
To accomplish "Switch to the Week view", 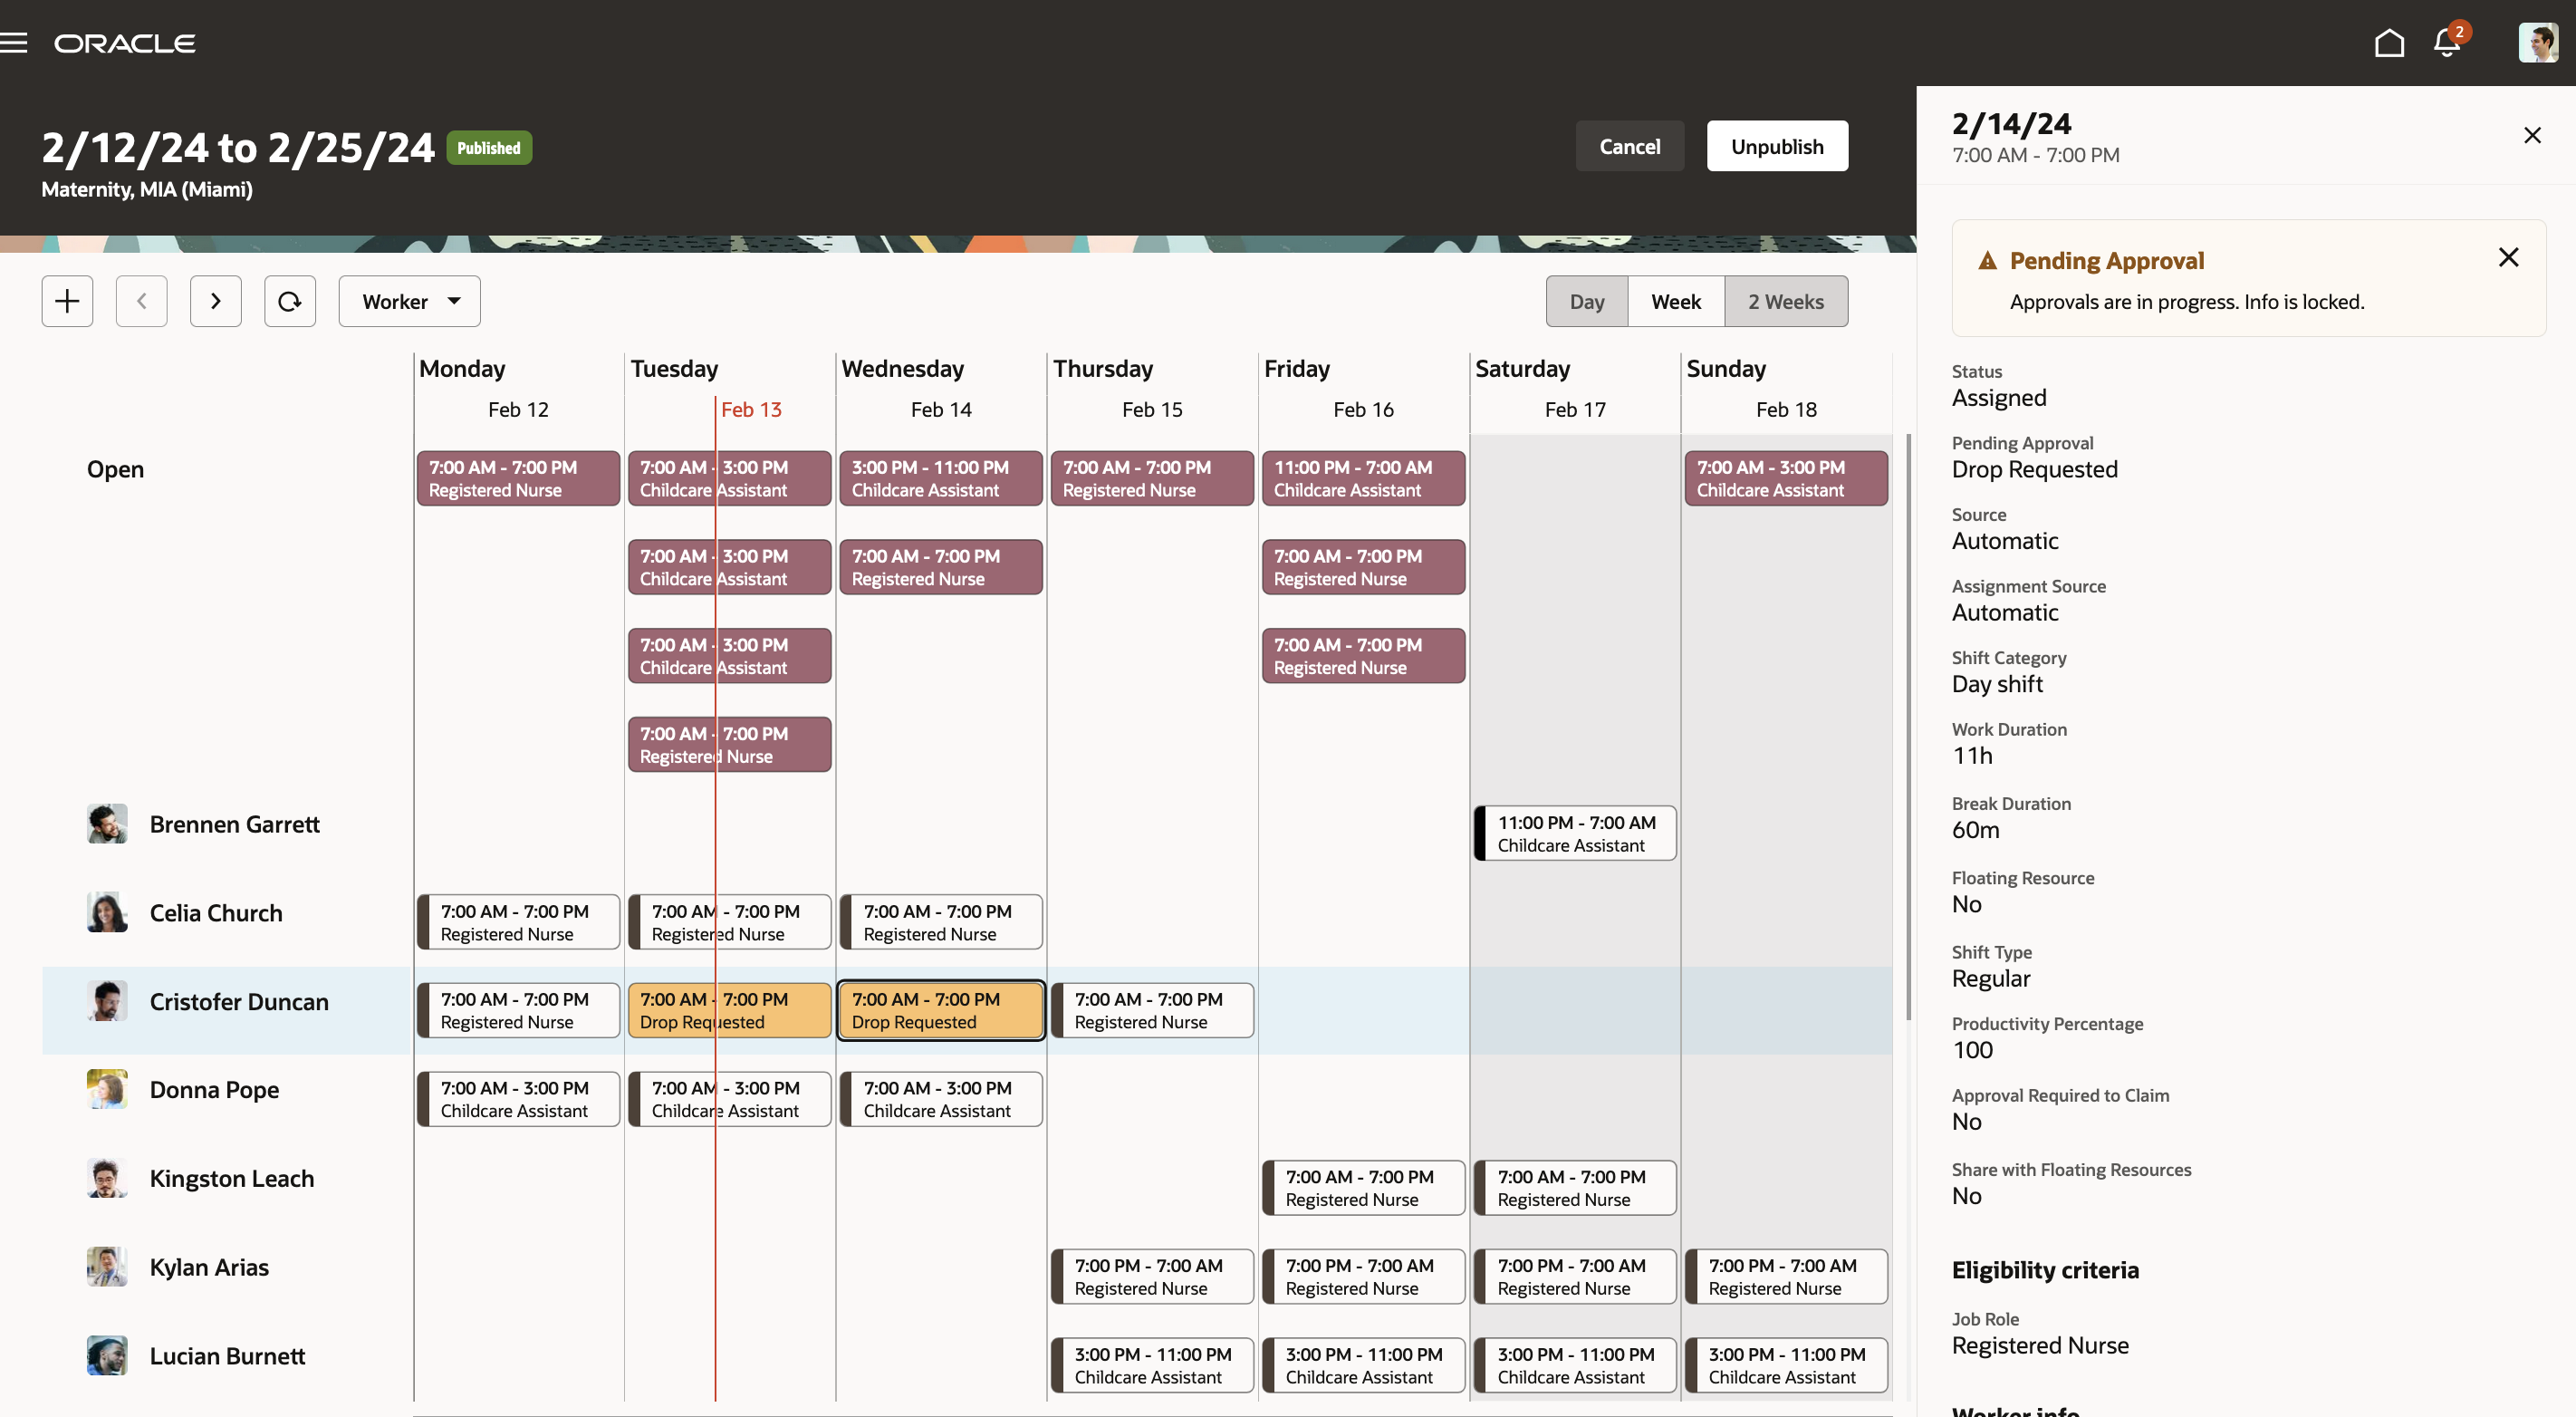I will (x=1675, y=301).
